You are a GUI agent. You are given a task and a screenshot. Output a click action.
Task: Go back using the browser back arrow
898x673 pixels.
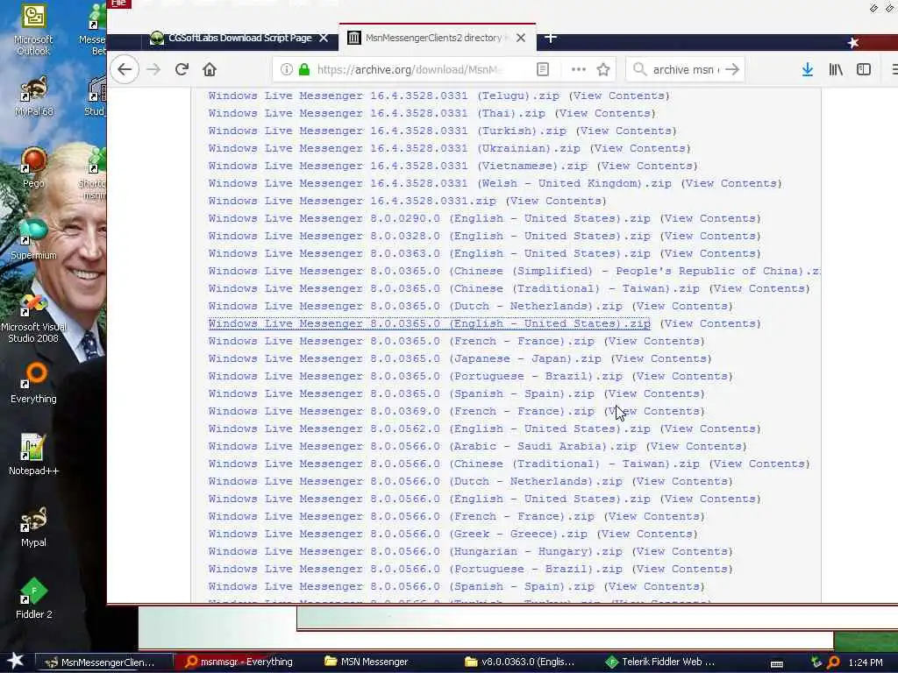point(125,70)
